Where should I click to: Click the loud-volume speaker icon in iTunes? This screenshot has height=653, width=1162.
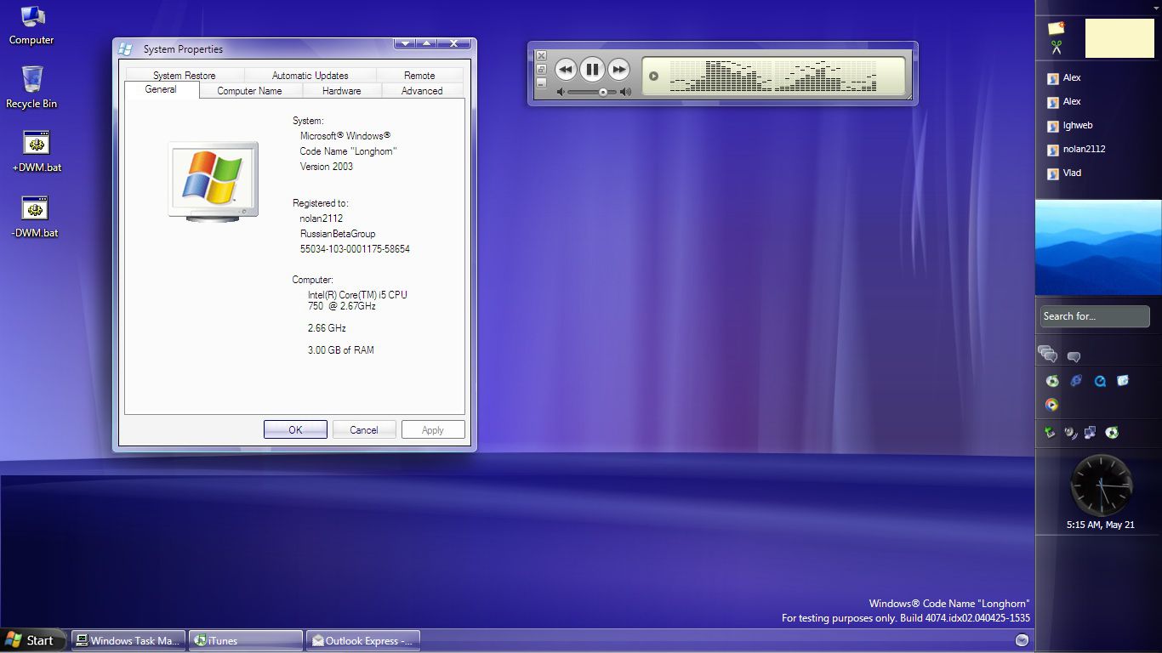tap(626, 92)
